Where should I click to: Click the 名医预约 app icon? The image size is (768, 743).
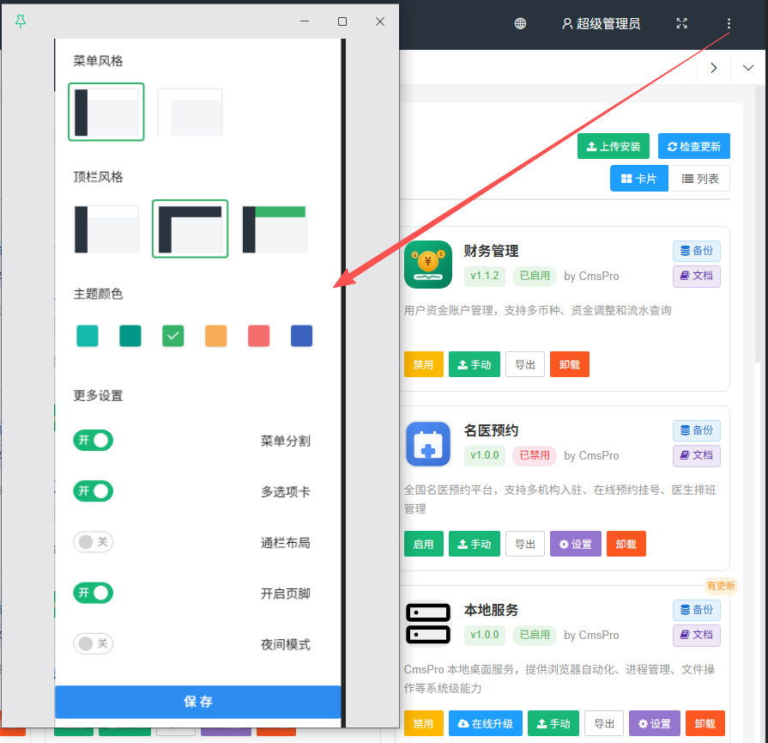[428, 444]
